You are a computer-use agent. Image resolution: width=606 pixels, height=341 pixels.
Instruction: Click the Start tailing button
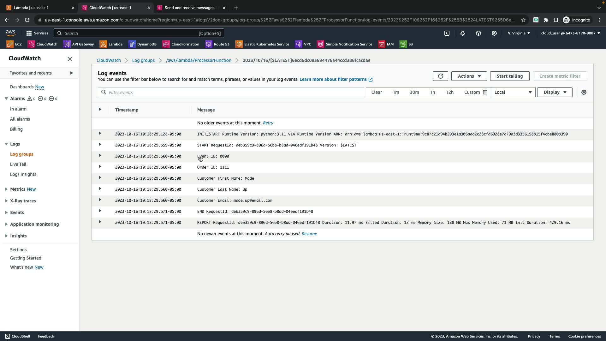(x=509, y=76)
